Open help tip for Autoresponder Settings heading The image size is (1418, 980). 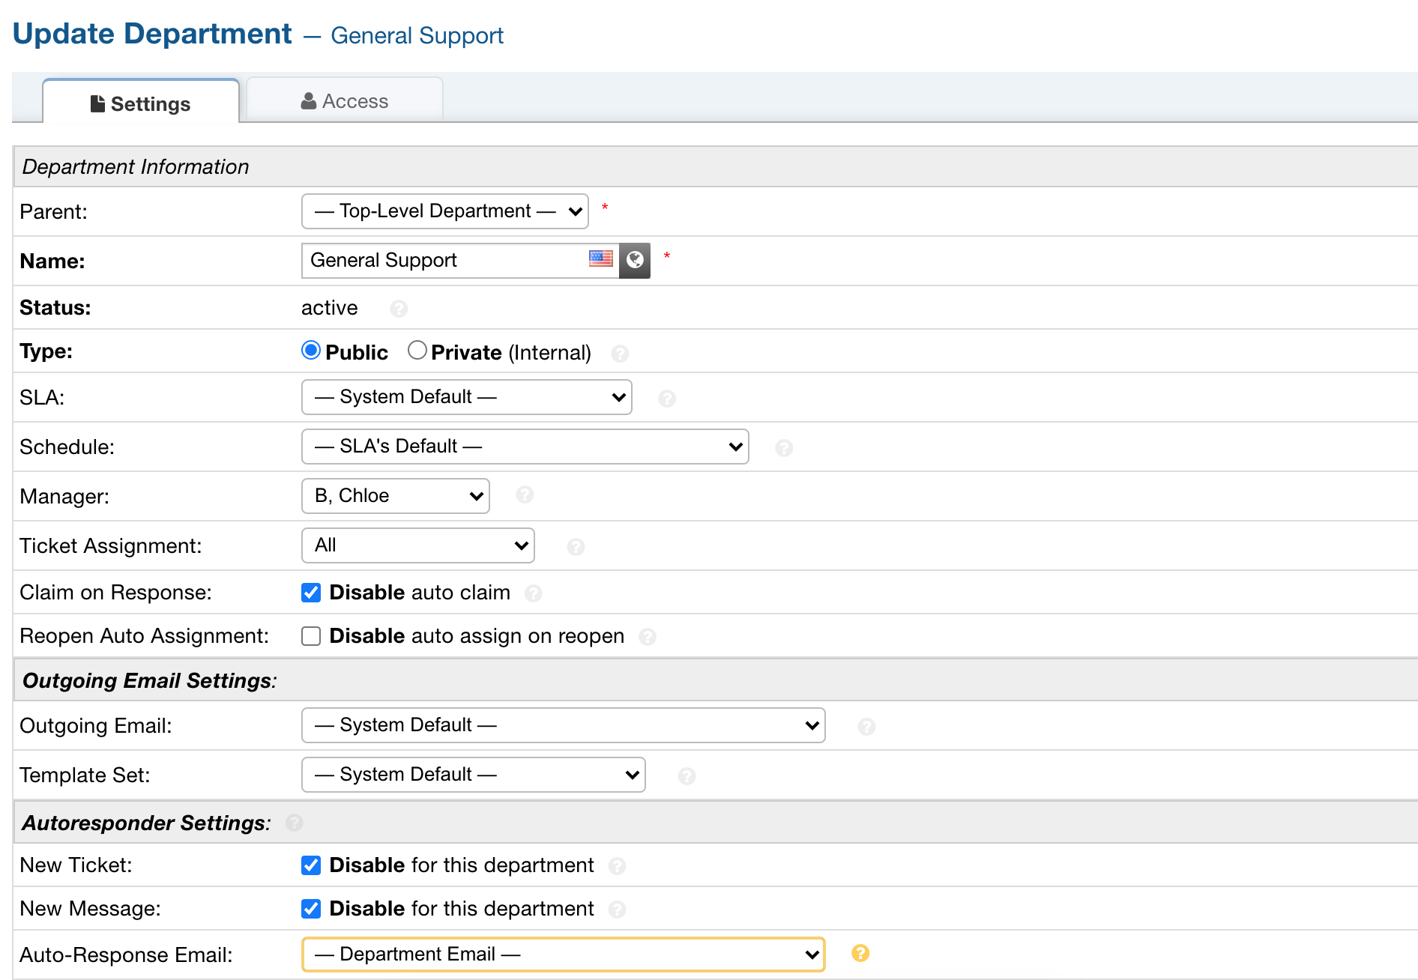tap(295, 823)
